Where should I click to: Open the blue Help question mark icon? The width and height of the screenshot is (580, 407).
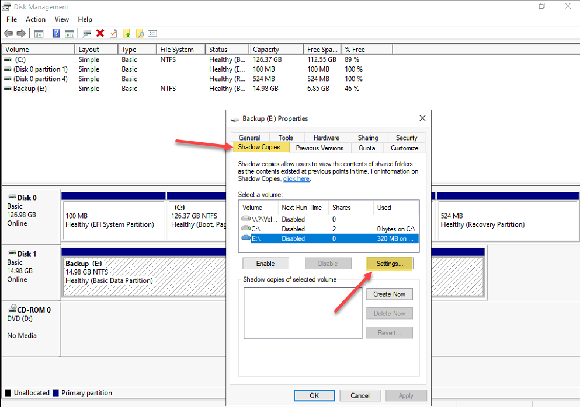(56, 34)
